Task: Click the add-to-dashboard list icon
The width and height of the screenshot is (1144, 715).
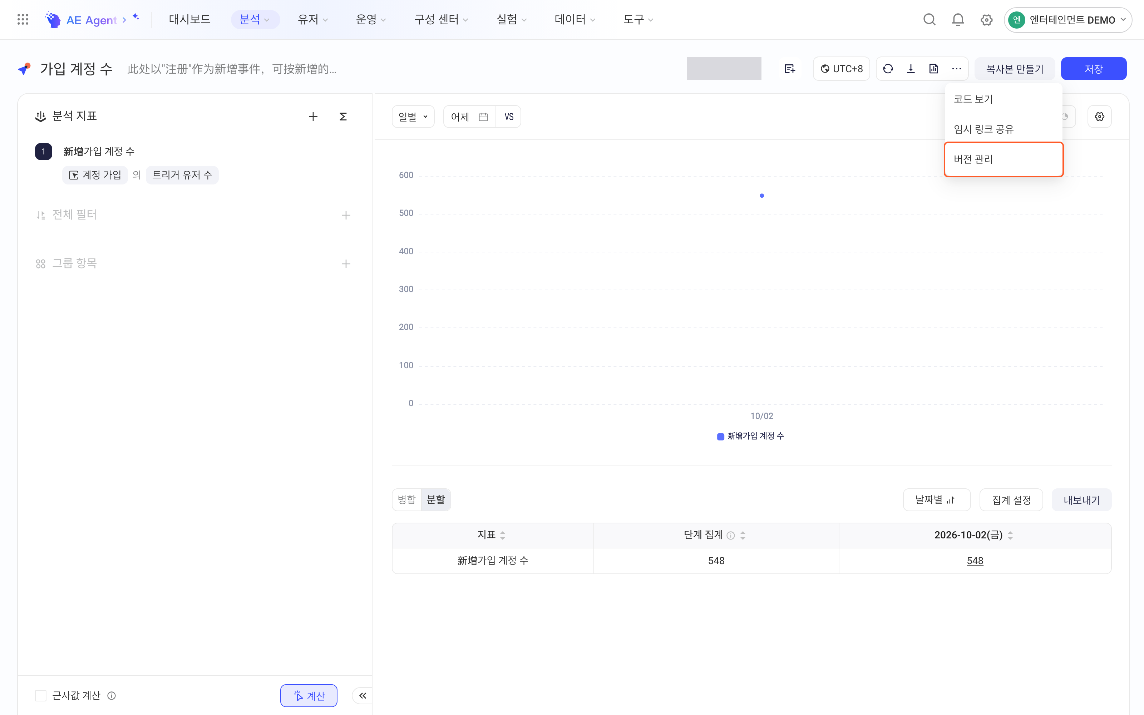Action: (789, 69)
